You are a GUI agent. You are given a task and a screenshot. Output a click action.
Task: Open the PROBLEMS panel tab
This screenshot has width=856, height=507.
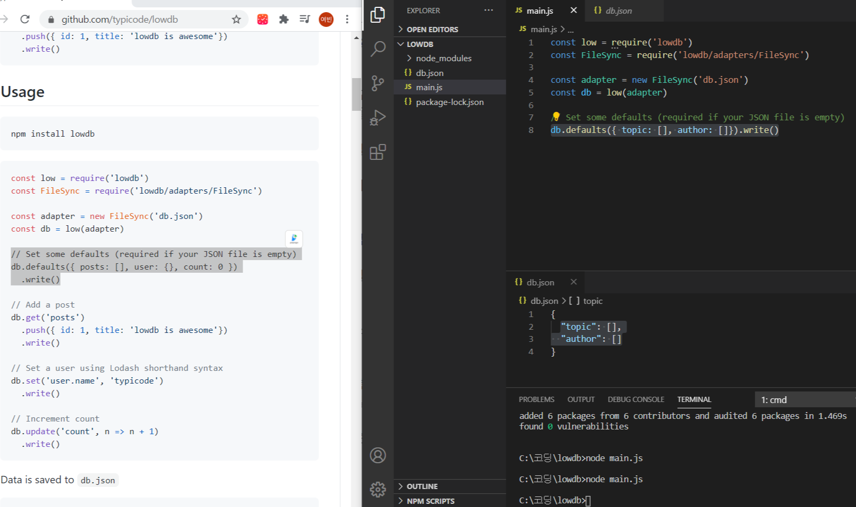pos(536,399)
